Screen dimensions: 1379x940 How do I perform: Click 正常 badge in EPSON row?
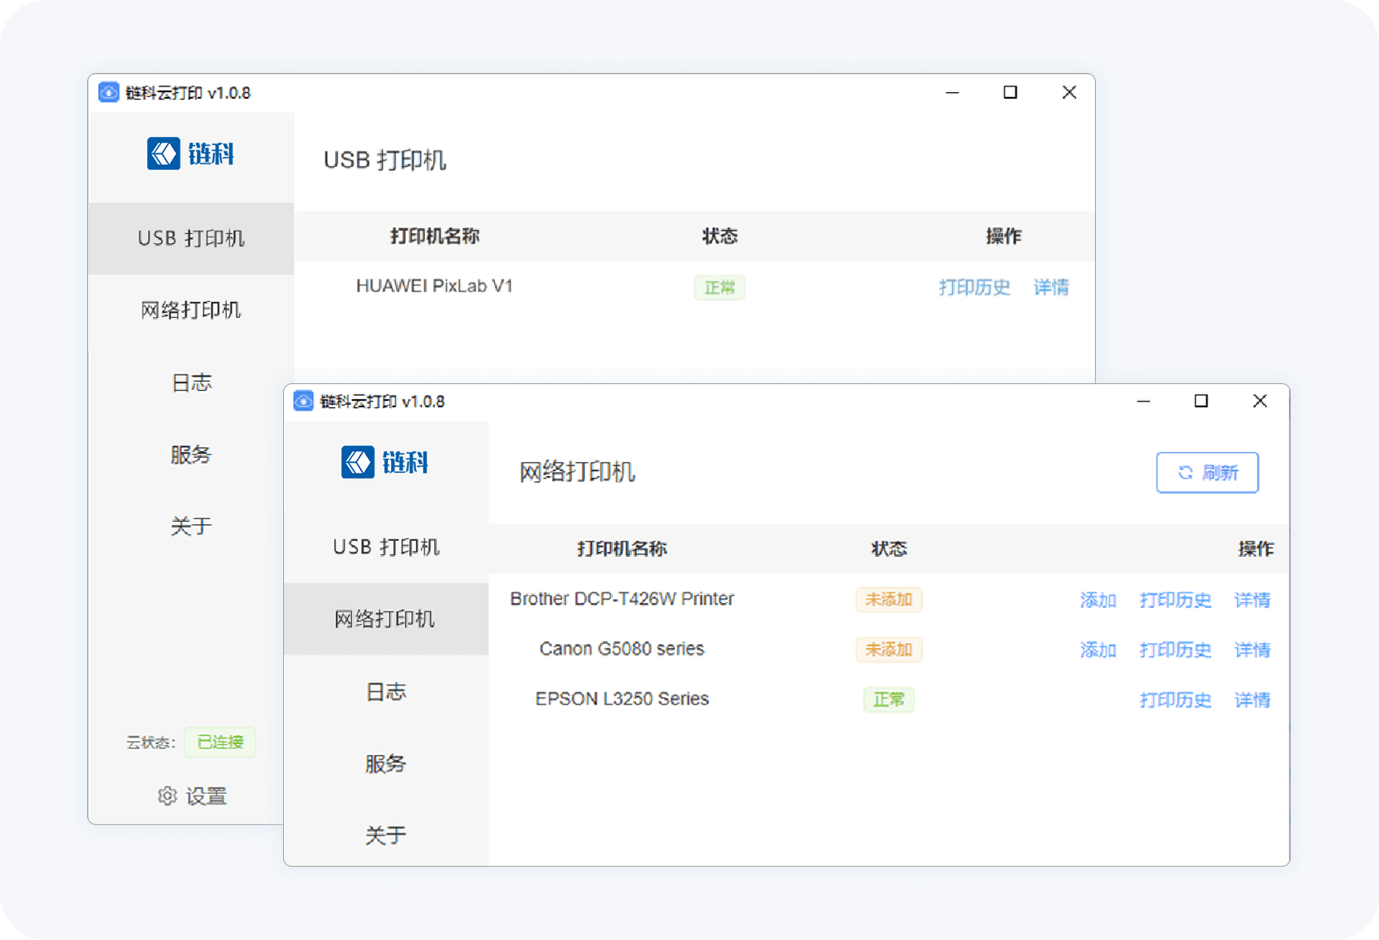point(889,700)
